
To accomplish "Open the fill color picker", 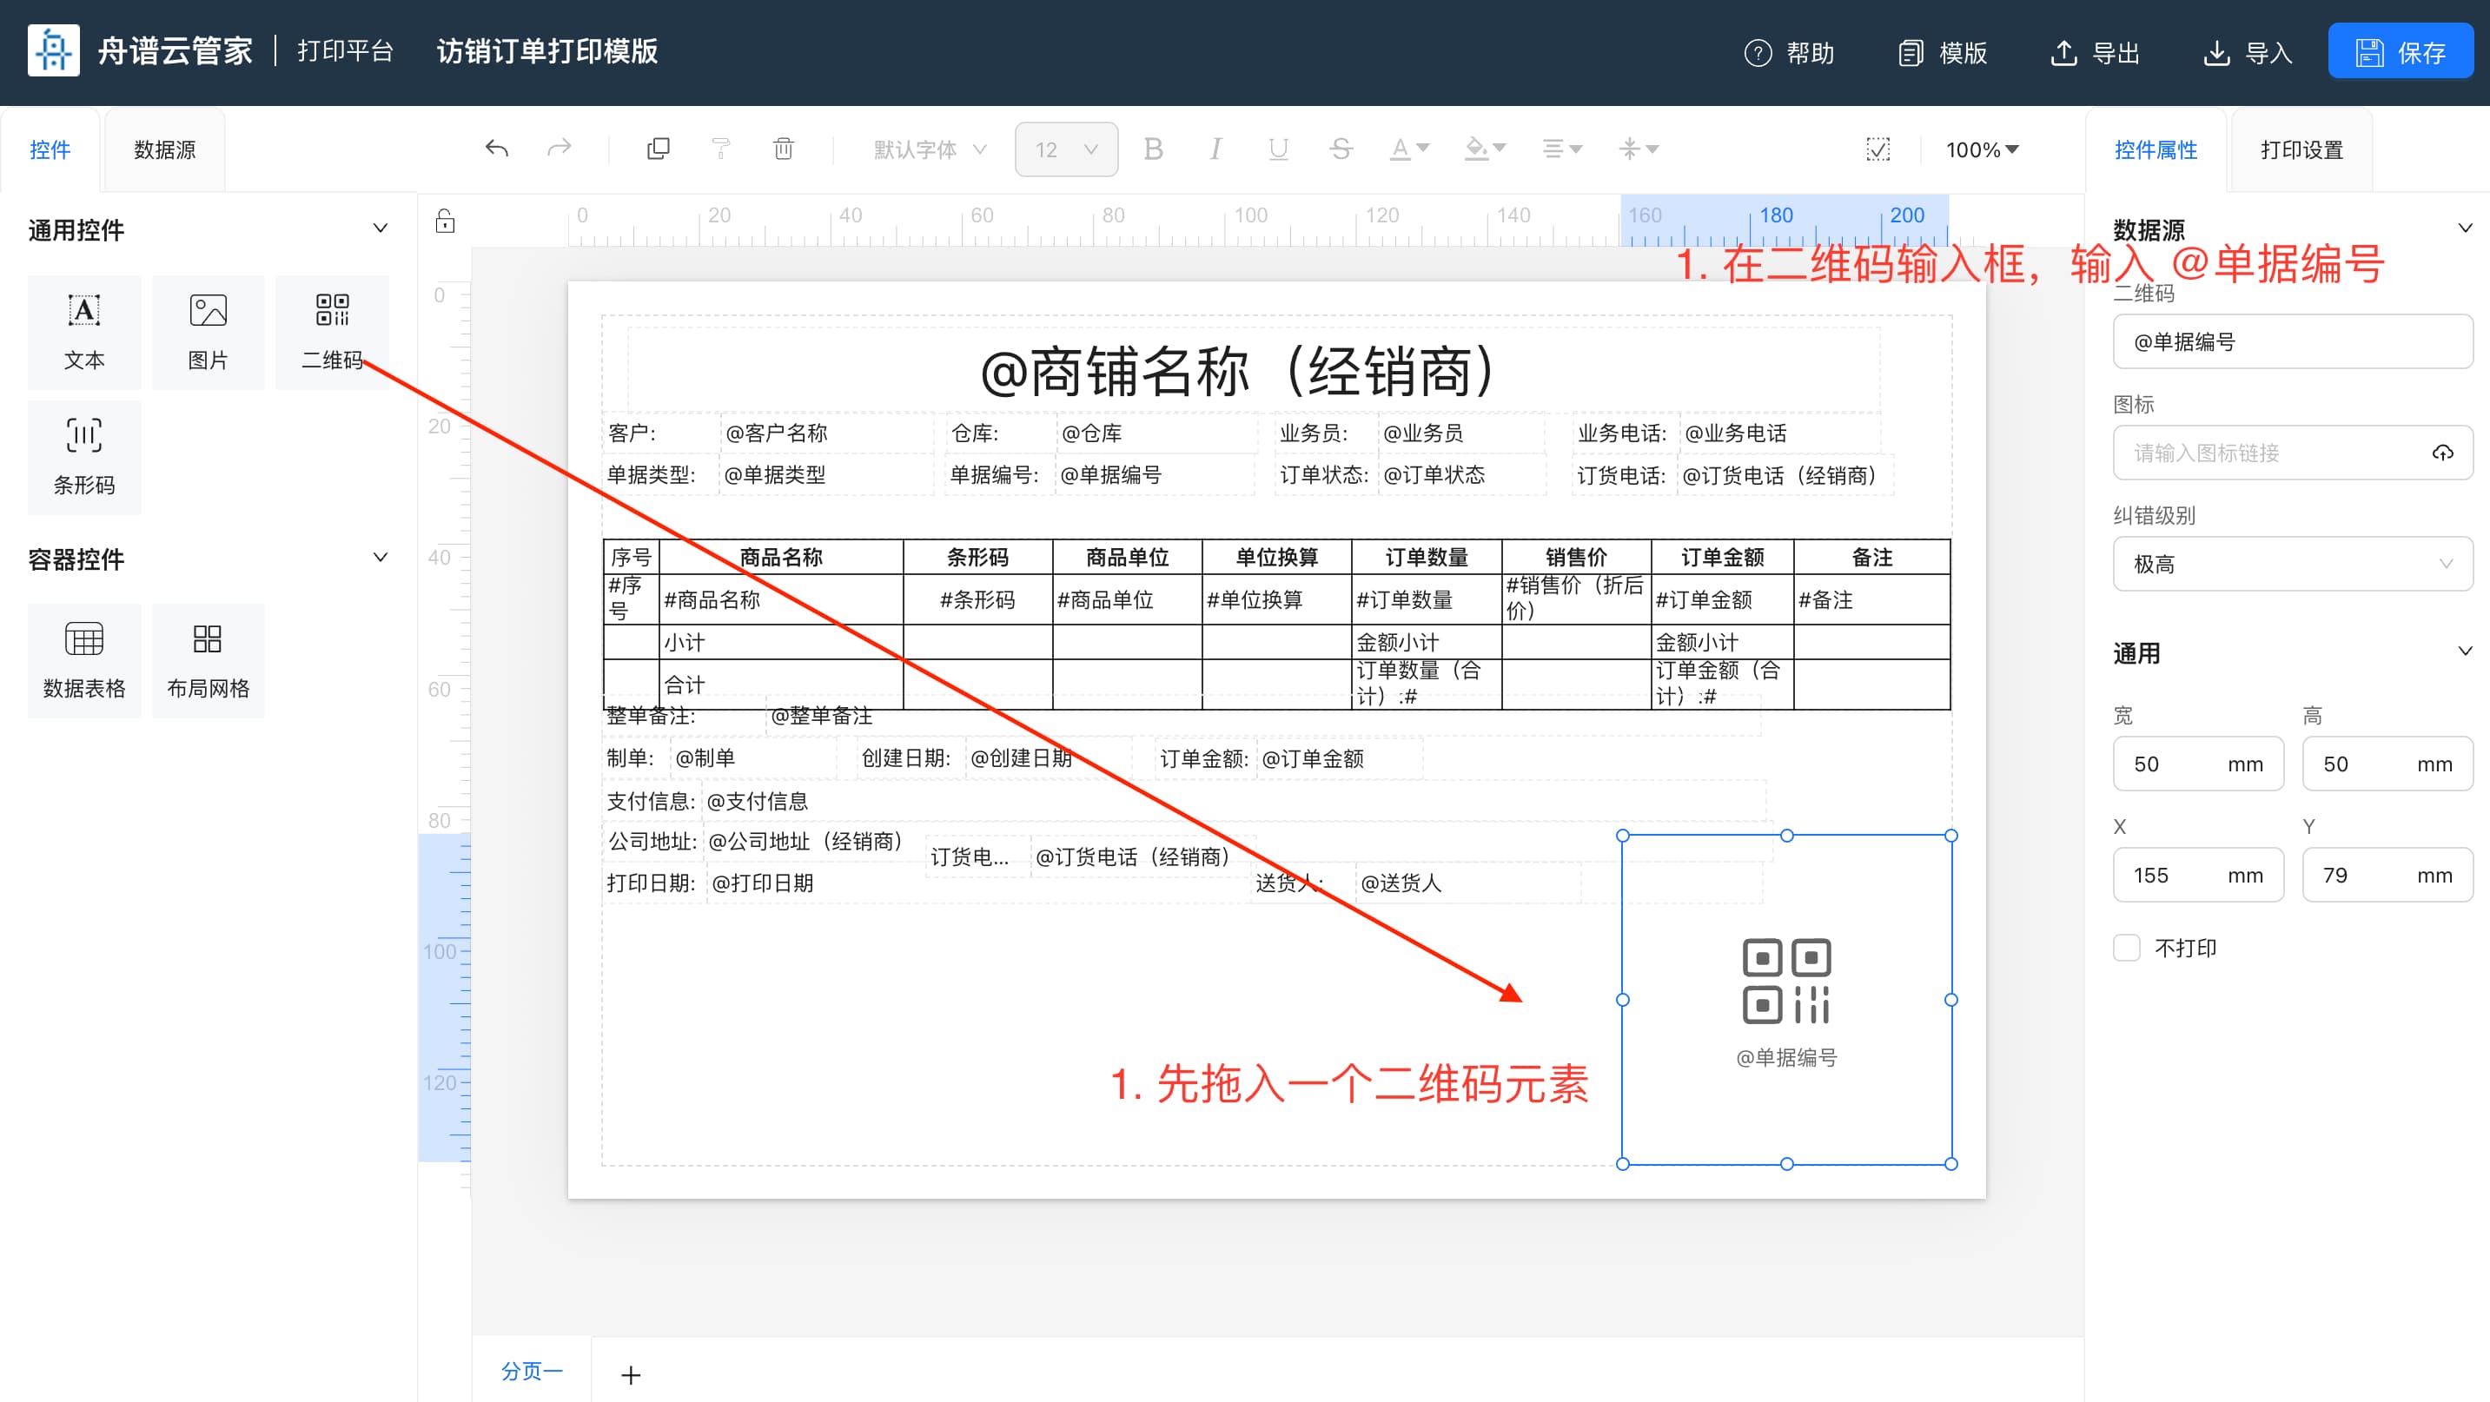I will (1486, 149).
